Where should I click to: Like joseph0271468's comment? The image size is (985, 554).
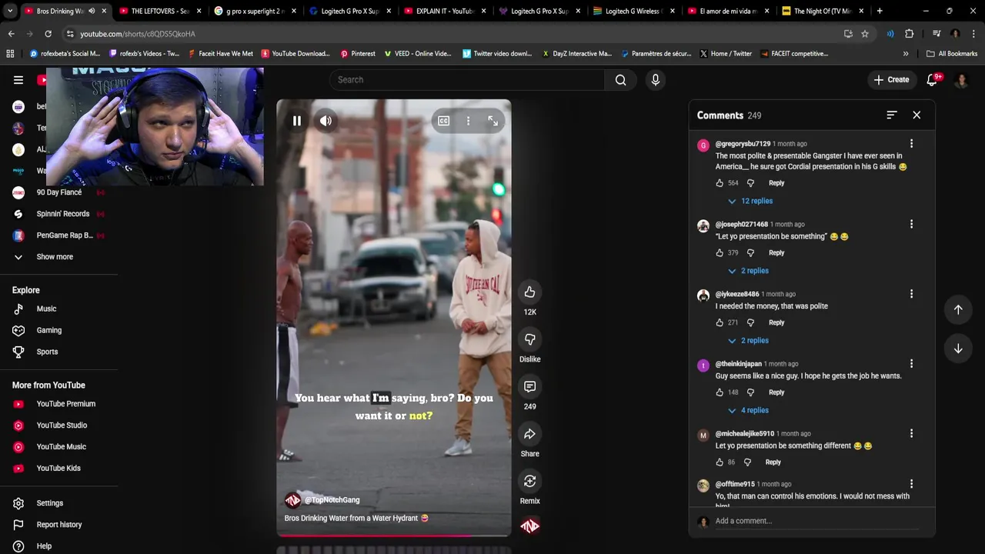coord(720,253)
